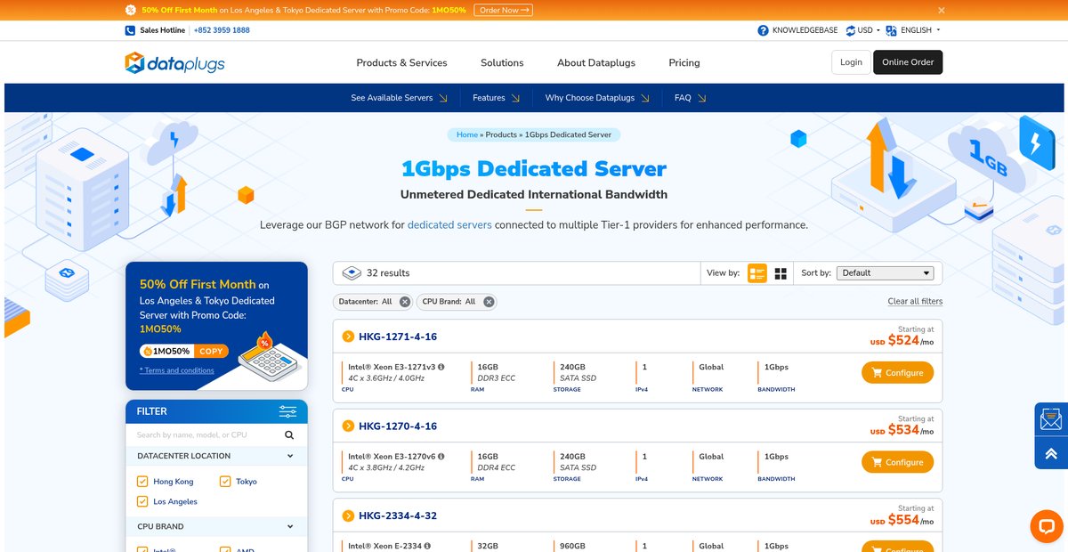Open the HKG-1270-4-16 server title
Image resolution: width=1068 pixels, height=552 pixels.
[x=398, y=426]
